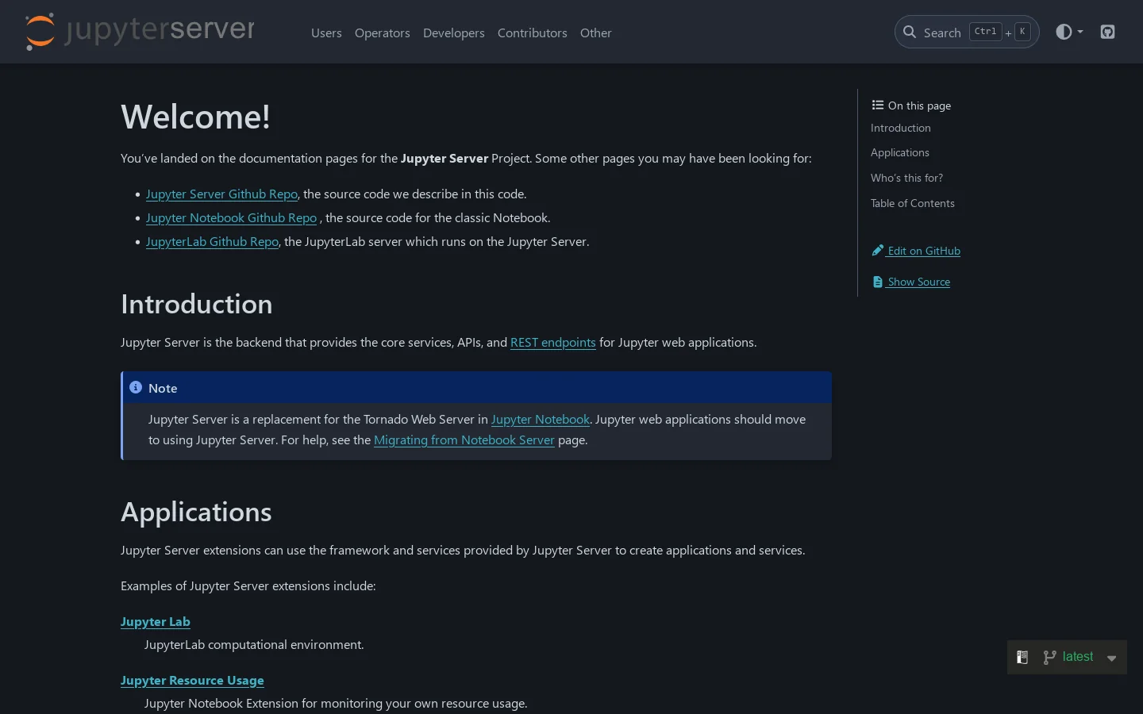Follow the REST endpoints link
1143x714 pixels.
coord(553,343)
